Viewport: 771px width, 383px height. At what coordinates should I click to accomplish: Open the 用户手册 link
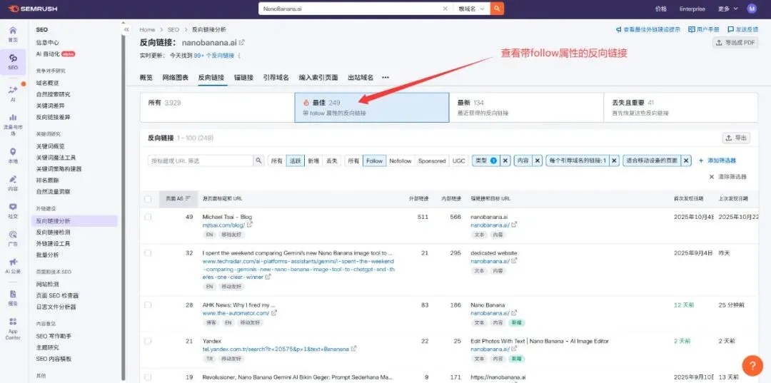pos(704,29)
